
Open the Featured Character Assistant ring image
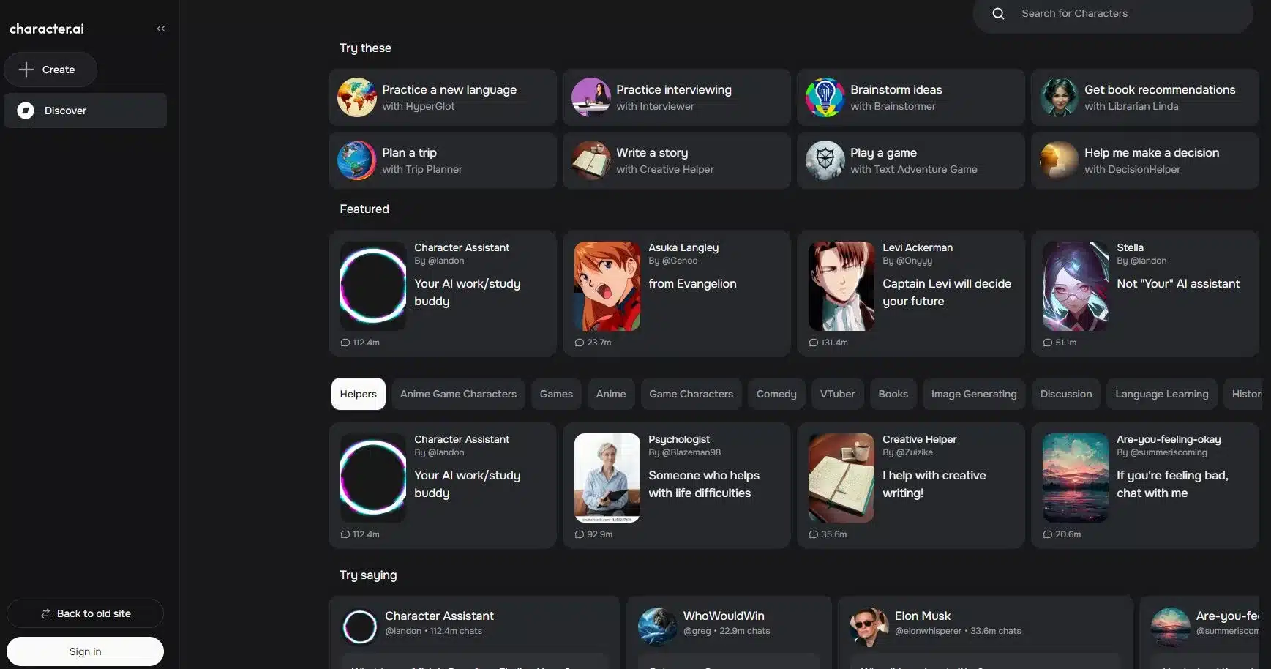coord(373,286)
